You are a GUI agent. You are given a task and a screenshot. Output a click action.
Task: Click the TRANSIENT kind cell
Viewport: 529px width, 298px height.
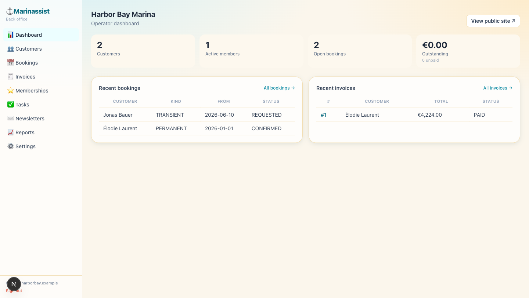tap(170, 115)
